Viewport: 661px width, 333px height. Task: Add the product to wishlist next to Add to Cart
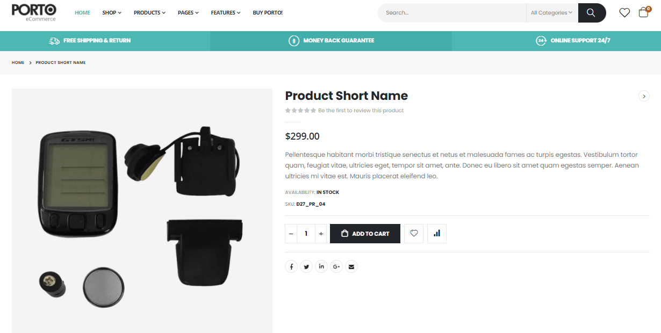(414, 233)
